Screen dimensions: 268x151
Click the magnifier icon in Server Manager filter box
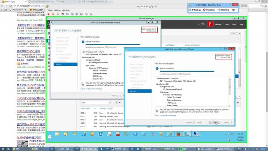click(x=110, y=102)
